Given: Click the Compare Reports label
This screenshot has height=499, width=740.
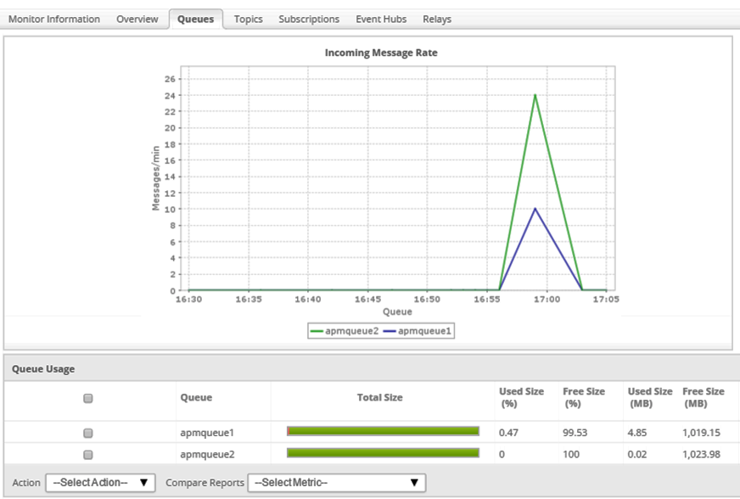Looking at the screenshot, I should (205, 483).
